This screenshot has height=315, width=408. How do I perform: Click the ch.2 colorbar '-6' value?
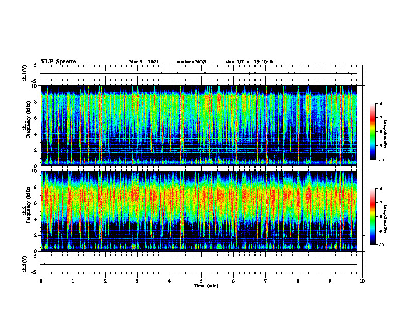coord(380,189)
